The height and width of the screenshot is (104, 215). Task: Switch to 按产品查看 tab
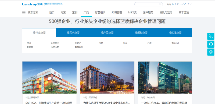click(x=107, y=33)
